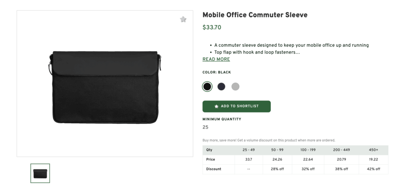Click the 42% off discount cell
This screenshot has width=418, height=186.
coord(373,169)
